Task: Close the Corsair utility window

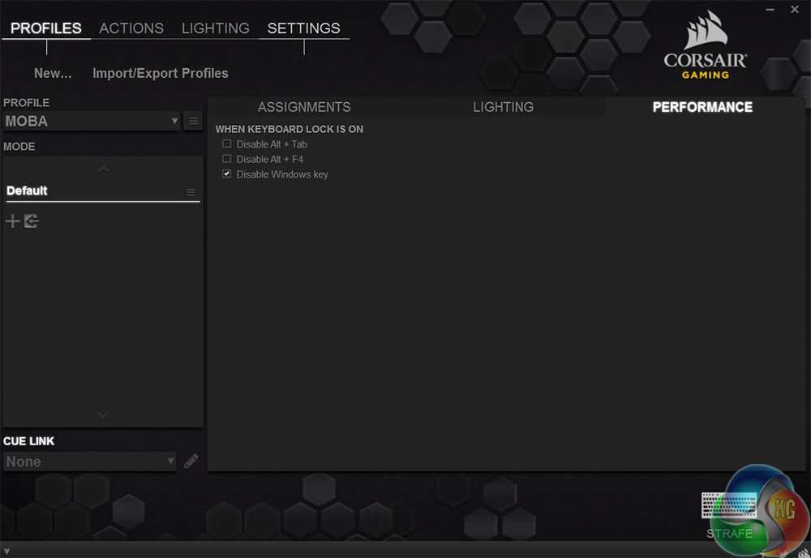Action: pyautogui.click(x=795, y=9)
